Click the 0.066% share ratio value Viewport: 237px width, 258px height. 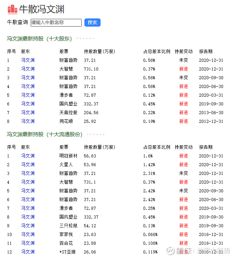click(x=150, y=235)
